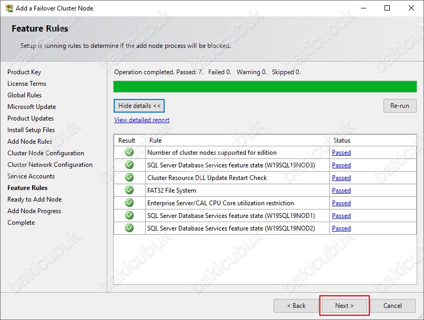Viewport: 424px width, 320px height.
Task: Re-run the feature rules check
Action: coord(400,106)
